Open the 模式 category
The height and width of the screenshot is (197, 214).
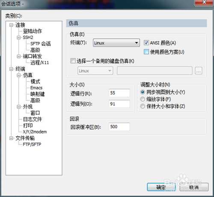(x=35, y=82)
